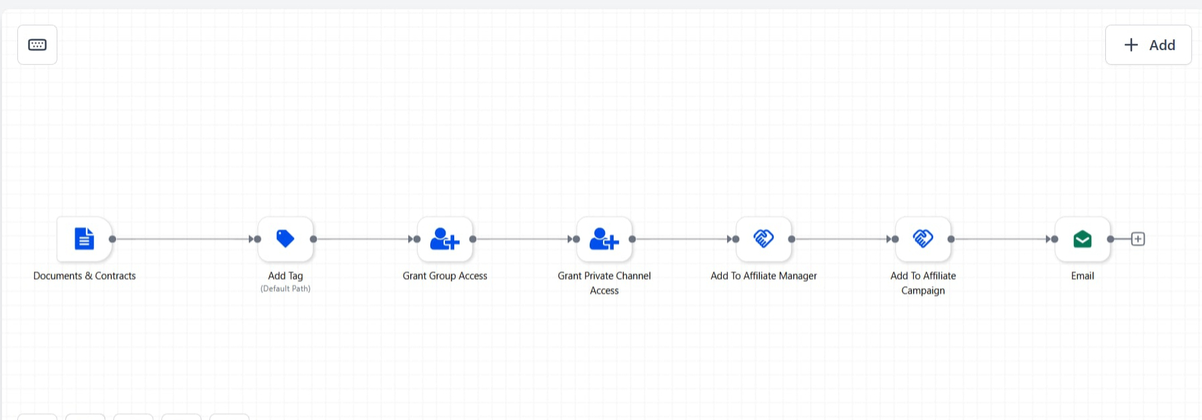Click the output connector of Add To Affiliate Campaign
This screenshot has height=420, width=1202.
pyautogui.click(x=951, y=239)
